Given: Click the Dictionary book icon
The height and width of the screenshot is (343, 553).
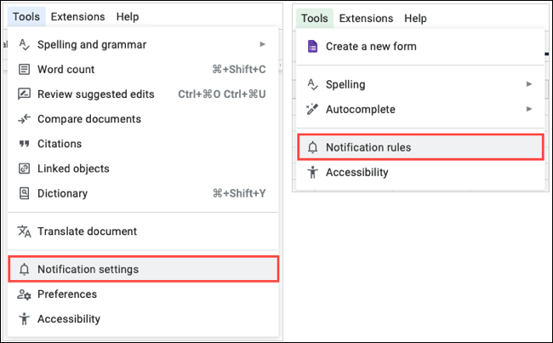Looking at the screenshot, I should pos(24,193).
